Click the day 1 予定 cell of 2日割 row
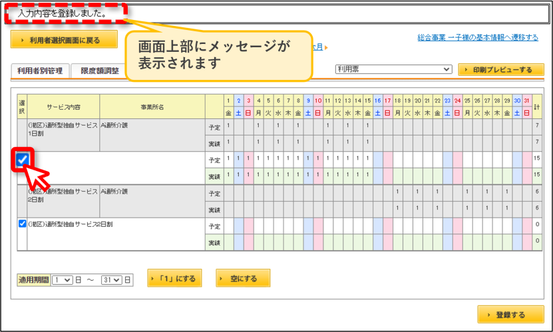553x332 pixels. click(228, 226)
